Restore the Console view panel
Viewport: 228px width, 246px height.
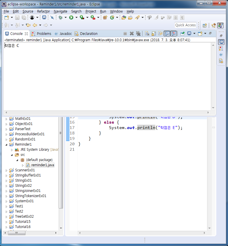point(210,33)
